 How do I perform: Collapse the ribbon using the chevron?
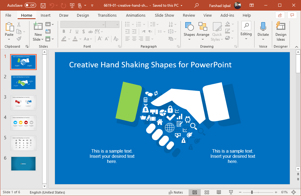(296, 46)
